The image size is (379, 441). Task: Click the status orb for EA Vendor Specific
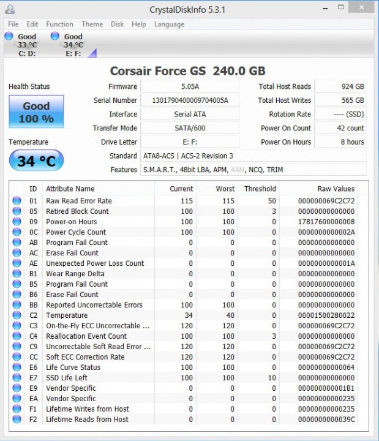click(x=17, y=398)
